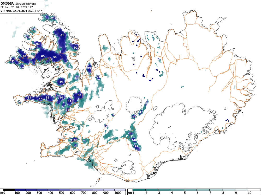This screenshot has width=261, height=195.
Task: Select the palest lavender swatch right of 1000
Action: [x=120, y=190]
